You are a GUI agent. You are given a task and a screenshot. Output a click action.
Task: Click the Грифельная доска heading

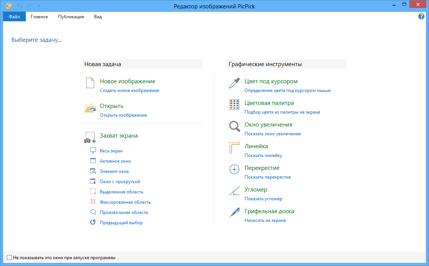269,211
